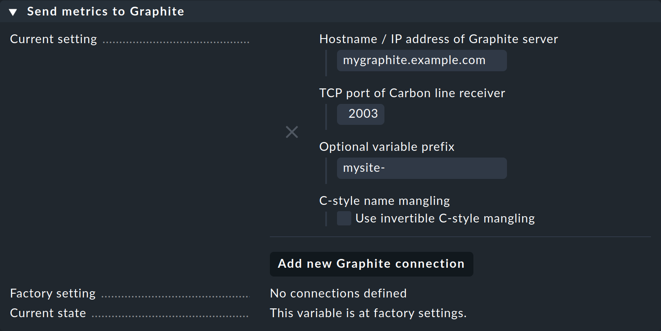The width and height of the screenshot is (661, 331).
Task: Click the variable is at factory settings text
Action: pos(368,313)
